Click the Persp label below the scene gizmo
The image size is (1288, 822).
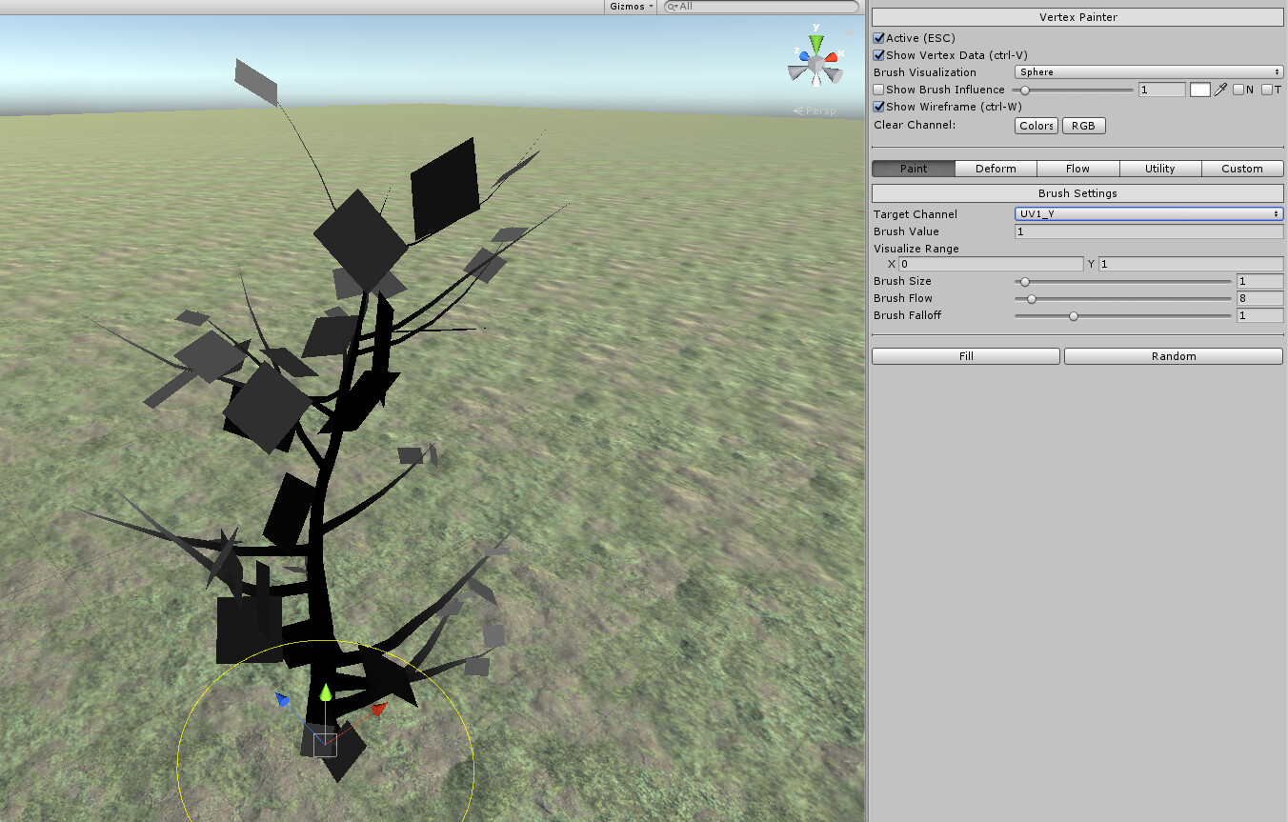point(816,110)
